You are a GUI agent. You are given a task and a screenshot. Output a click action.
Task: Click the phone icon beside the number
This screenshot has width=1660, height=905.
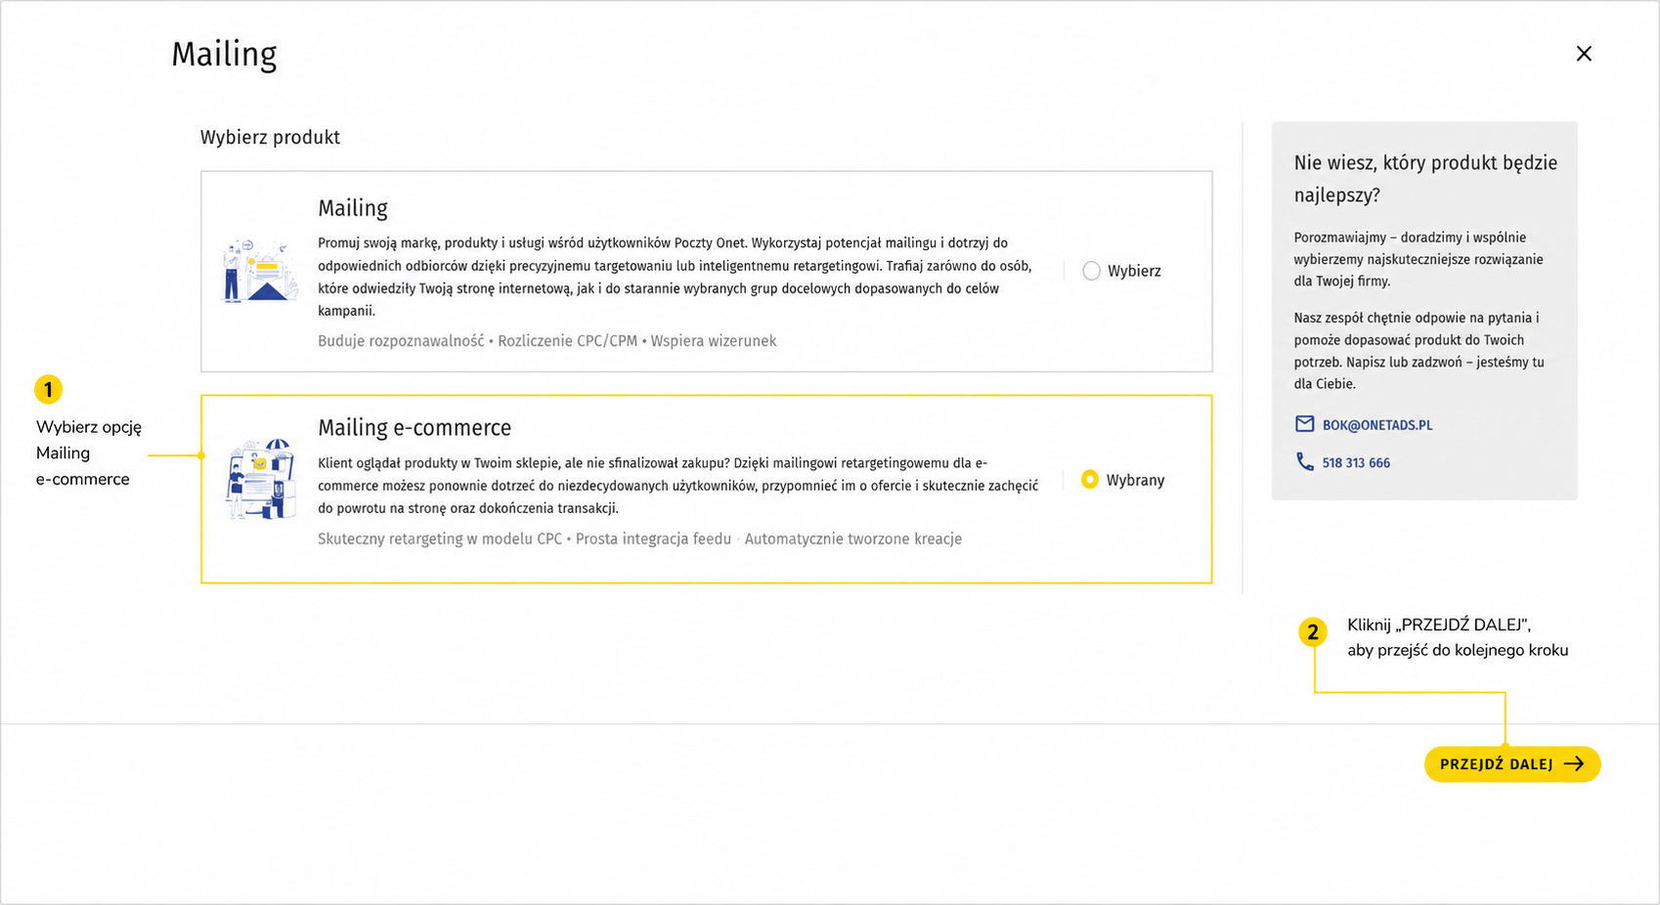coord(1304,461)
